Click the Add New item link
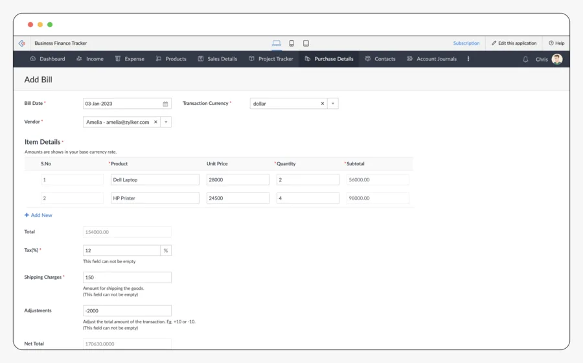 coord(38,215)
